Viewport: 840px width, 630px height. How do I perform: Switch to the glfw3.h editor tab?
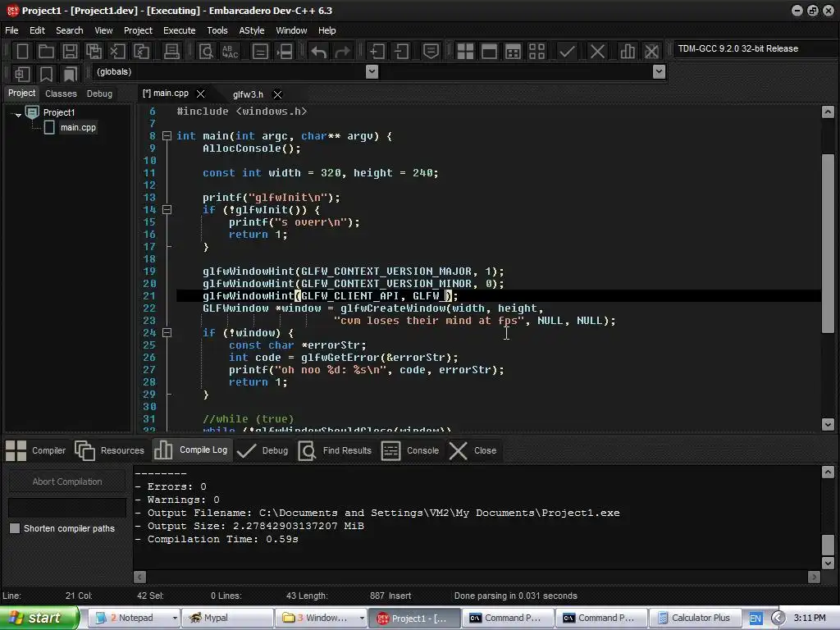[x=248, y=94]
